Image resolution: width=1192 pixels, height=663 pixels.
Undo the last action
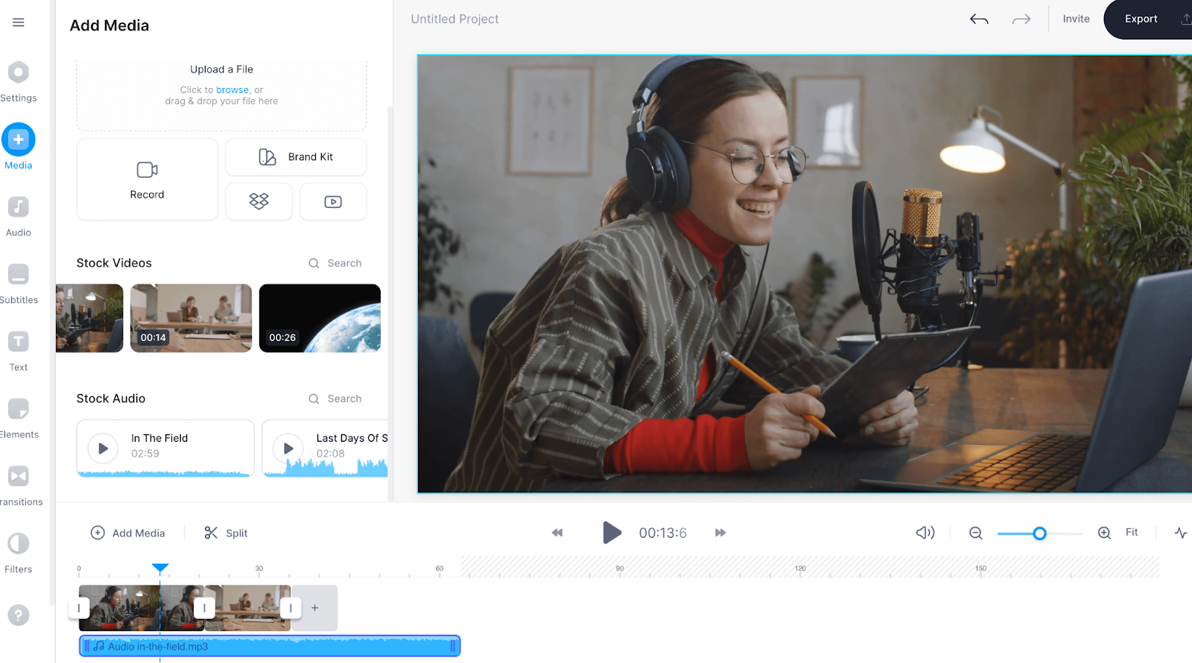[979, 19]
